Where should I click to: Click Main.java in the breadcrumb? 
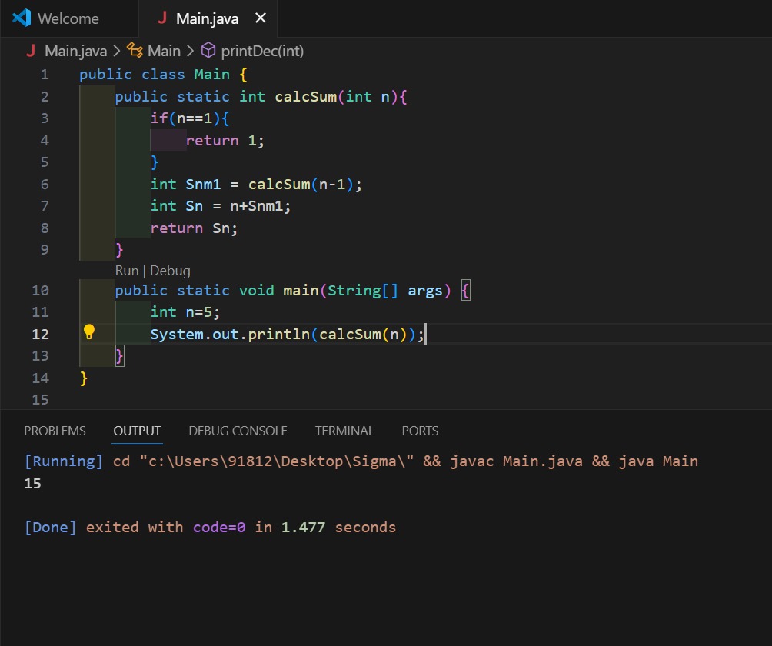coord(75,51)
